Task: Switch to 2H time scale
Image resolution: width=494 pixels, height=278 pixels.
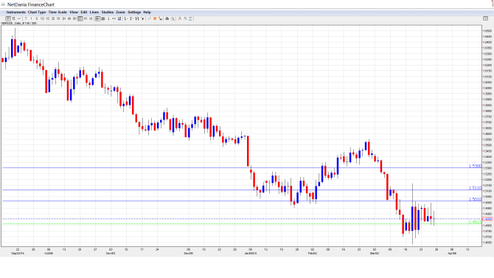Action: click(x=63, y=19)
